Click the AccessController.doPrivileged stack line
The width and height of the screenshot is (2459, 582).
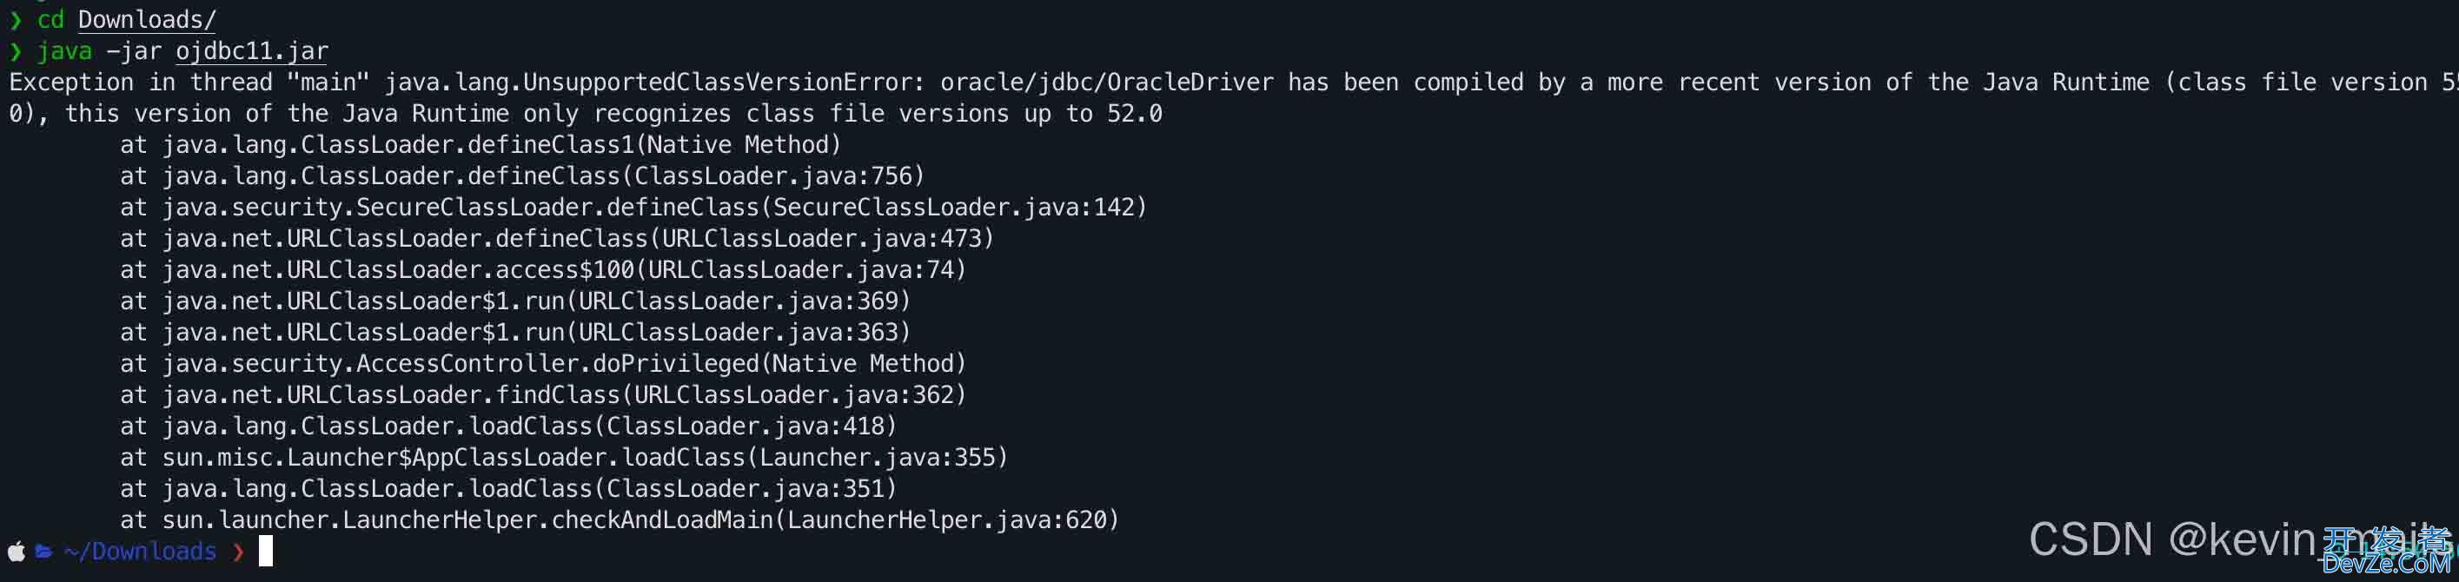543,363
